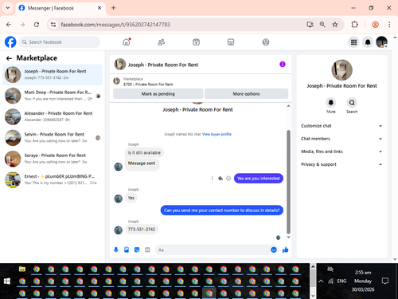Open the notifications bell in the header
The width and height of the screenshot is (398, 299).
pyautogui.click(x=368, y=42)
